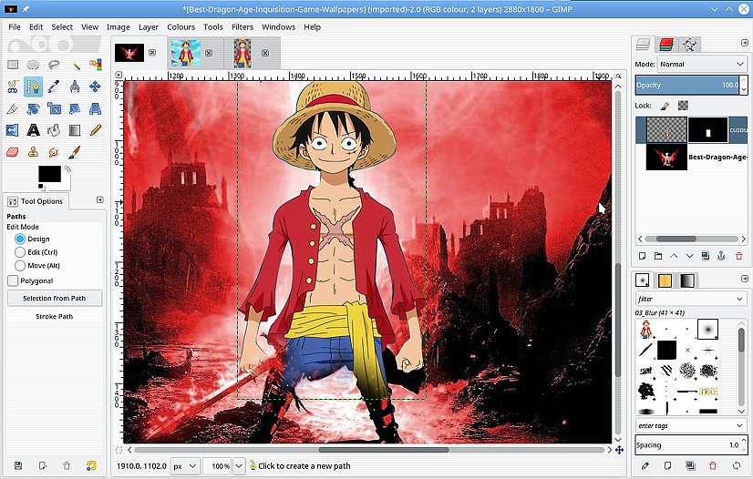Switch to the Patterns tab
Screen dimensions: 753x479
665,280
